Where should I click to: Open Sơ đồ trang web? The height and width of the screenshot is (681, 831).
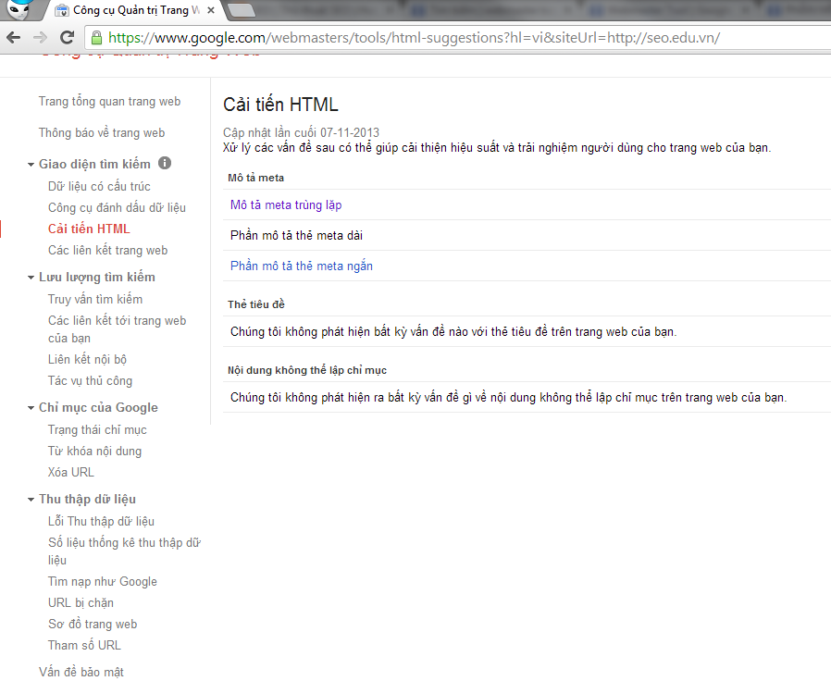point(93,624)
